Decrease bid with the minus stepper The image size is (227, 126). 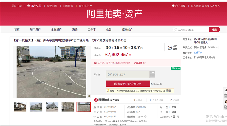pyautogui.click(x=153, y=76)
